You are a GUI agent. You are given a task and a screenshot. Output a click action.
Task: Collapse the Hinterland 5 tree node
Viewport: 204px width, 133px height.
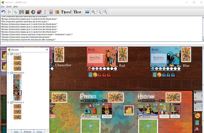(8, 73)
